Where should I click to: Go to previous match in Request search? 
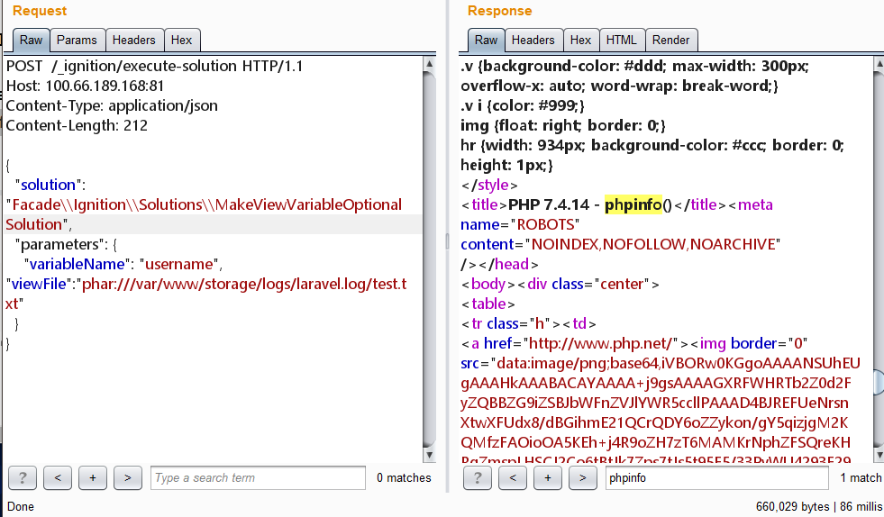click(x=58, y=478)
